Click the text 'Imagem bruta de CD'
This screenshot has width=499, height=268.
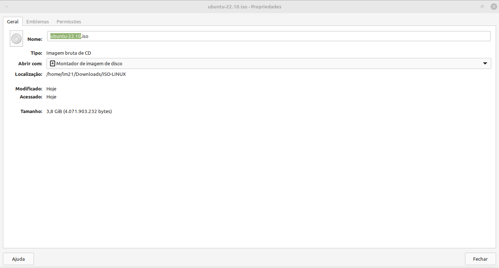69,53
